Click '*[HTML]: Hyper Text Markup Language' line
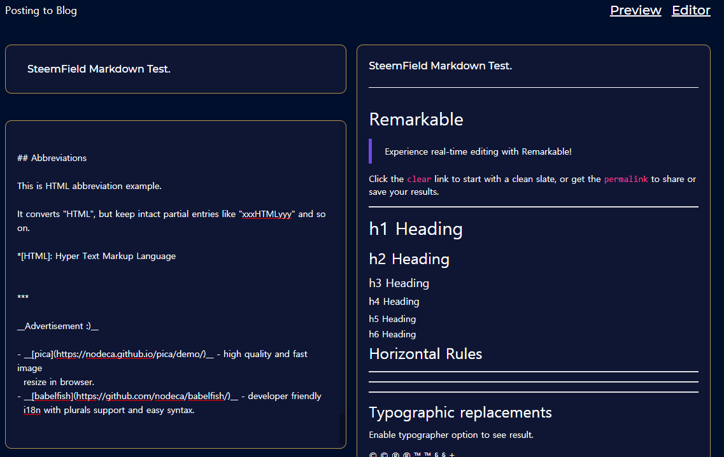 pyautogui.click(x=97, y=257)
